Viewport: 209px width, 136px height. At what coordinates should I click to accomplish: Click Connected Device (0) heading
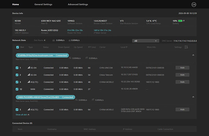[22, 123]
